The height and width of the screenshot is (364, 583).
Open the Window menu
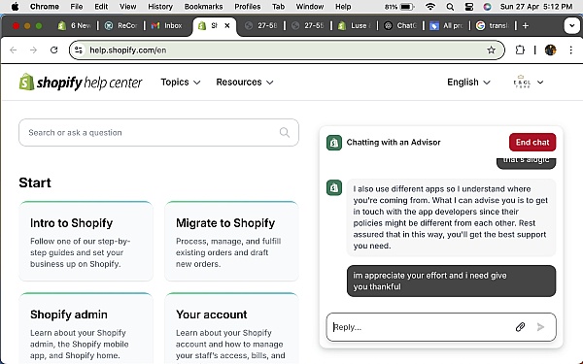tap(310, 7)
